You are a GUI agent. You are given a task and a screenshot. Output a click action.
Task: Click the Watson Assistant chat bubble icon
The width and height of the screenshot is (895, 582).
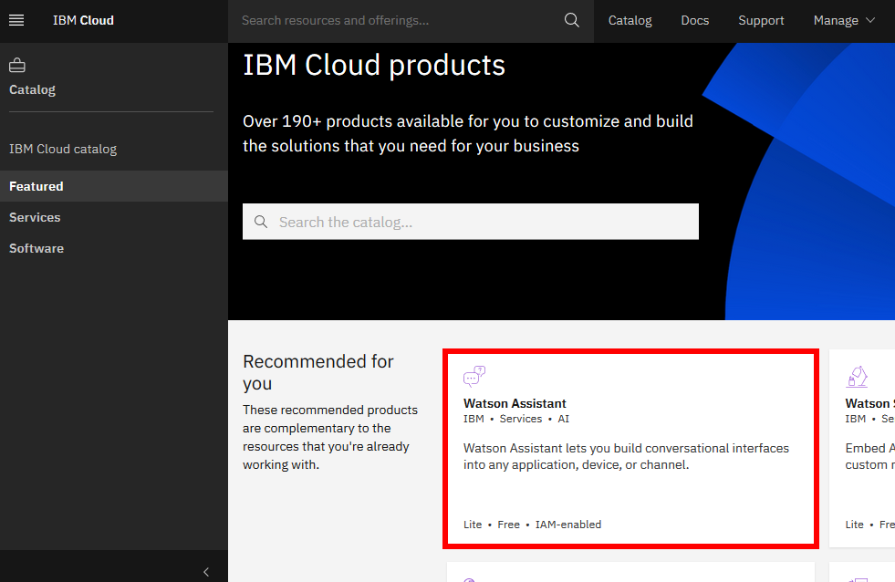pos(474,376)
